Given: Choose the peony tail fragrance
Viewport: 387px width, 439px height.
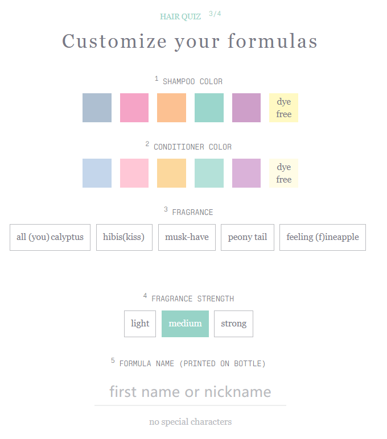Looking at the screenshot, I should [x=248, y=237].
